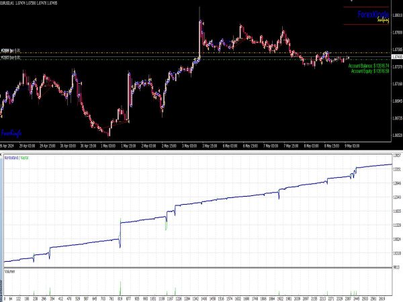Click the tall price spike candle on 3 May
The width and height of the screenshot is (403, 302).
[x=199, y=34]
